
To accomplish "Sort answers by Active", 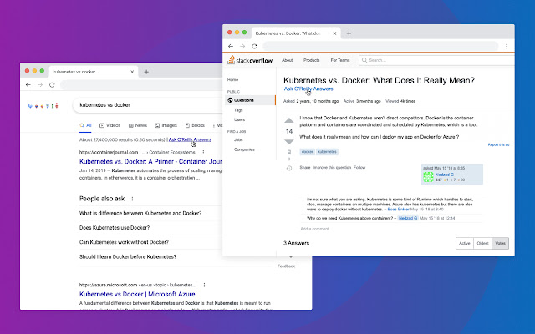I will (x=464, y=243).
